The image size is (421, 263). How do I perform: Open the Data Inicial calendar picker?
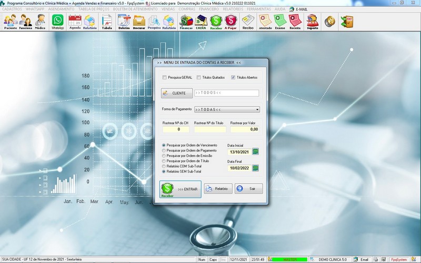pyautogui.click(x=256, y=151)
